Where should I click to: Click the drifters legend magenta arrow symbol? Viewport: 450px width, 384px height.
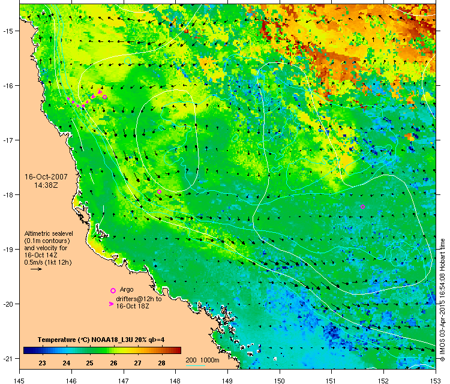112,304
